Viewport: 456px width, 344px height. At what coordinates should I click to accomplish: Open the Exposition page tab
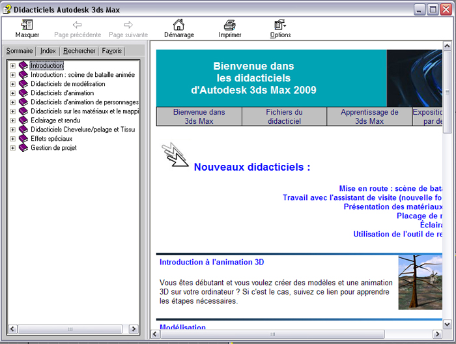point(427,117)
